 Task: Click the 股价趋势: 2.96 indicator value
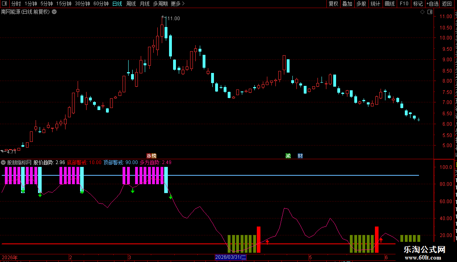tap(49, 162)
